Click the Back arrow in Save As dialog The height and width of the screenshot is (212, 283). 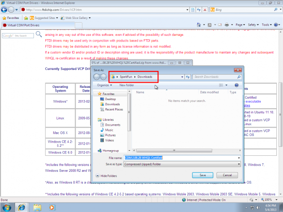click(x=97, y=76)
